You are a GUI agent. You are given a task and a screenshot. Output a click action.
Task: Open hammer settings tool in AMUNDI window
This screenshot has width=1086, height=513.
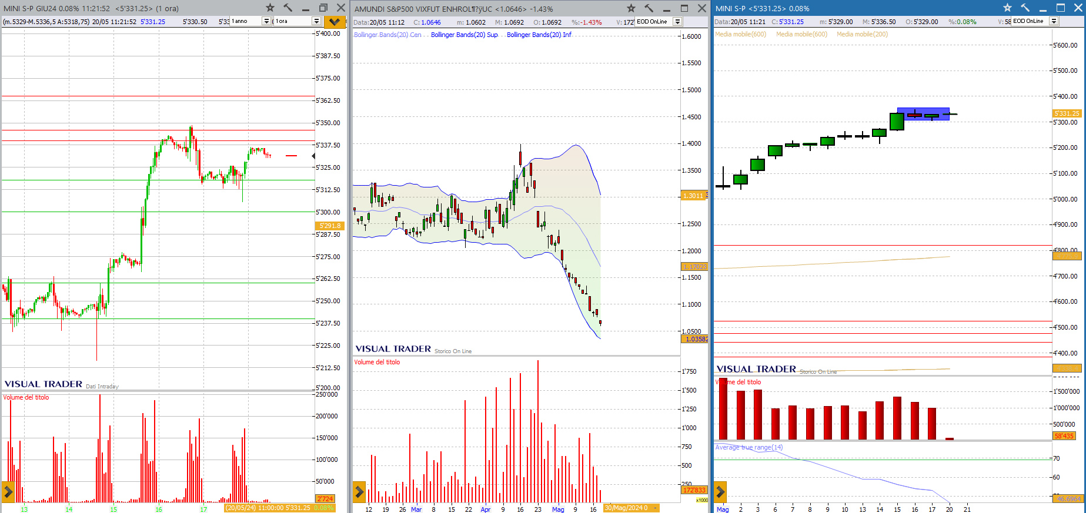(x=649, y=8)
